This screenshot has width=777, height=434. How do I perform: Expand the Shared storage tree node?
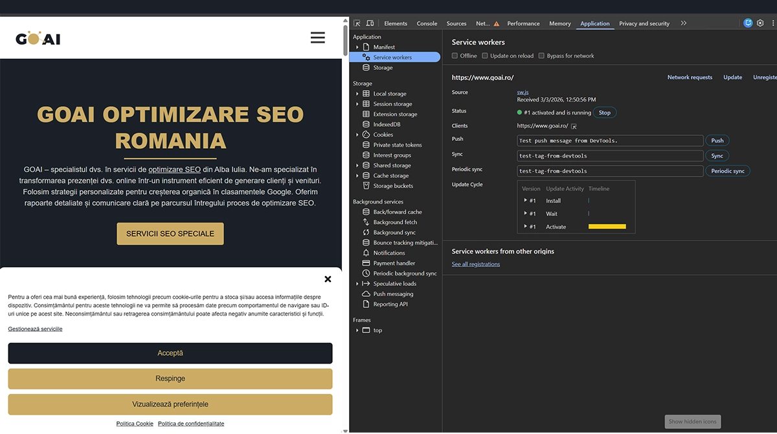pyautogui.click(x=357, y=166)
